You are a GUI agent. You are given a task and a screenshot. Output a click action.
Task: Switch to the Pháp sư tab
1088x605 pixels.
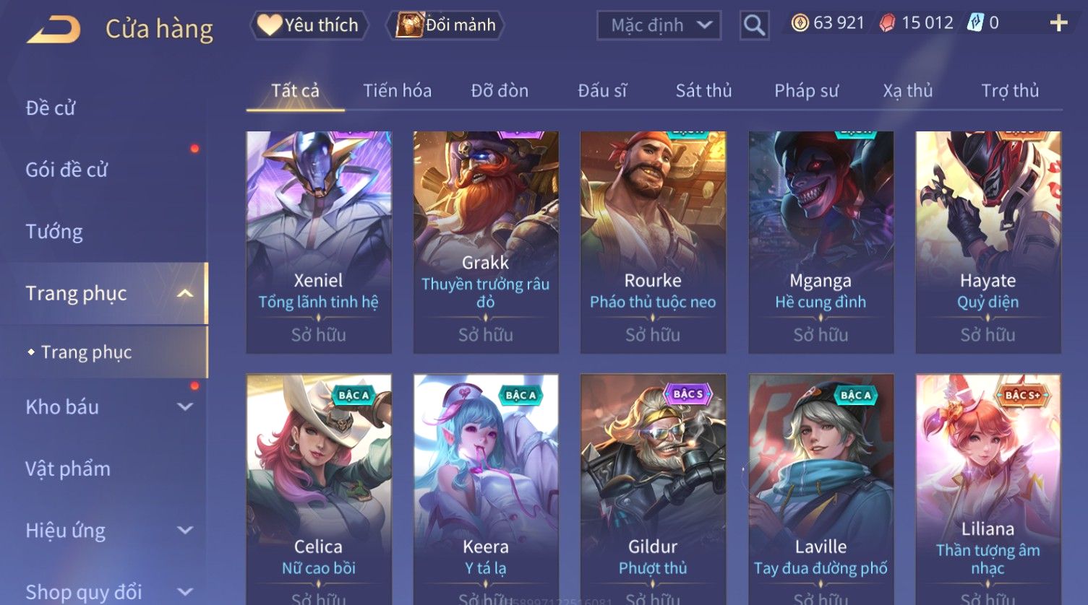[806, 91]
